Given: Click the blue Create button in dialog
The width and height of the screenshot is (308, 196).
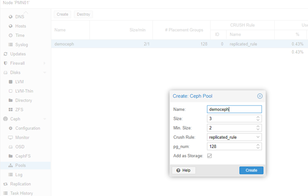Looking at the screenshot, I should point(251,170).
